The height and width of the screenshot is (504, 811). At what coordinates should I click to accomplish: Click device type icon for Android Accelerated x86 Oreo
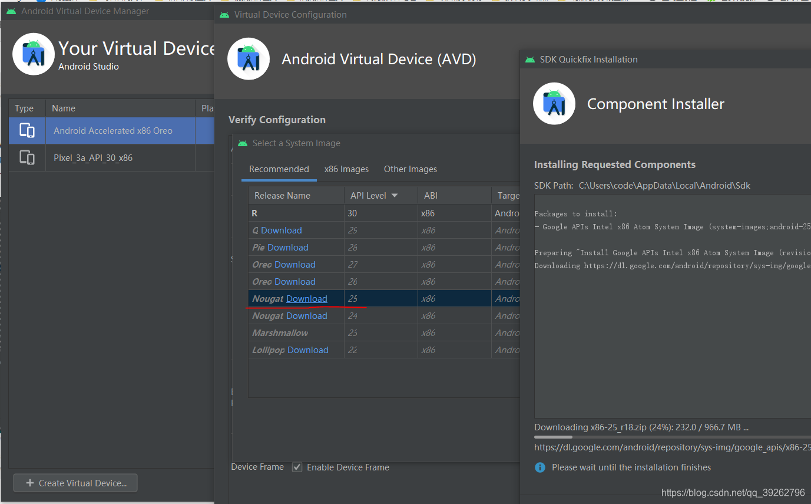pyautogui.click(x=27, y=130)
